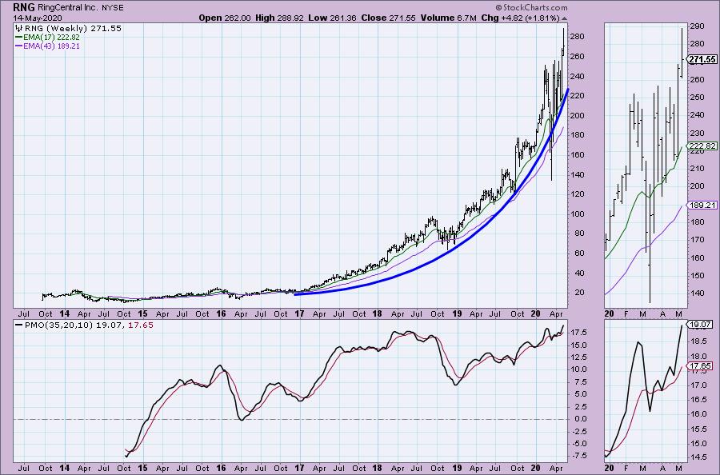Click the 'EMA(43) 189.21' legend entry
This screenshot has height=475, width=720.
point(51,46)
